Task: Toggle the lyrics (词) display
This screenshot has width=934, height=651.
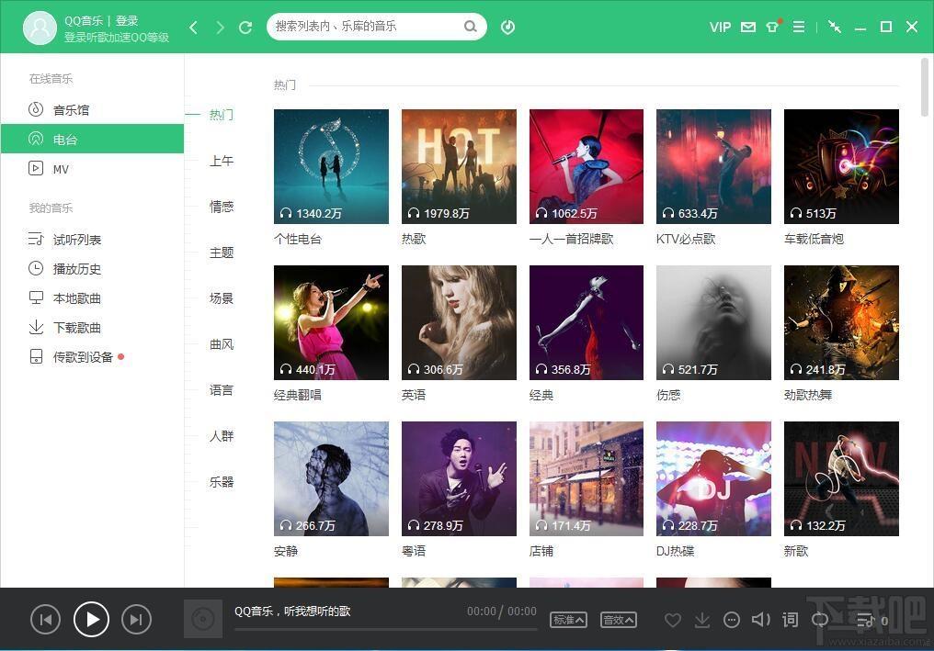Action: [790, 620]
